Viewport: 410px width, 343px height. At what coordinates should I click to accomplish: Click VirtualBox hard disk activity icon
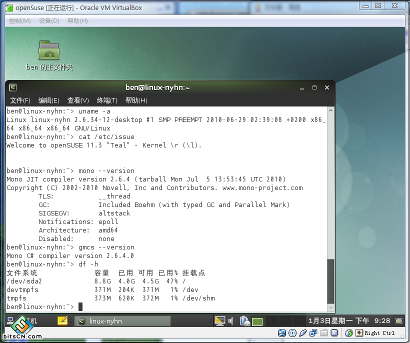pos(282,333)
